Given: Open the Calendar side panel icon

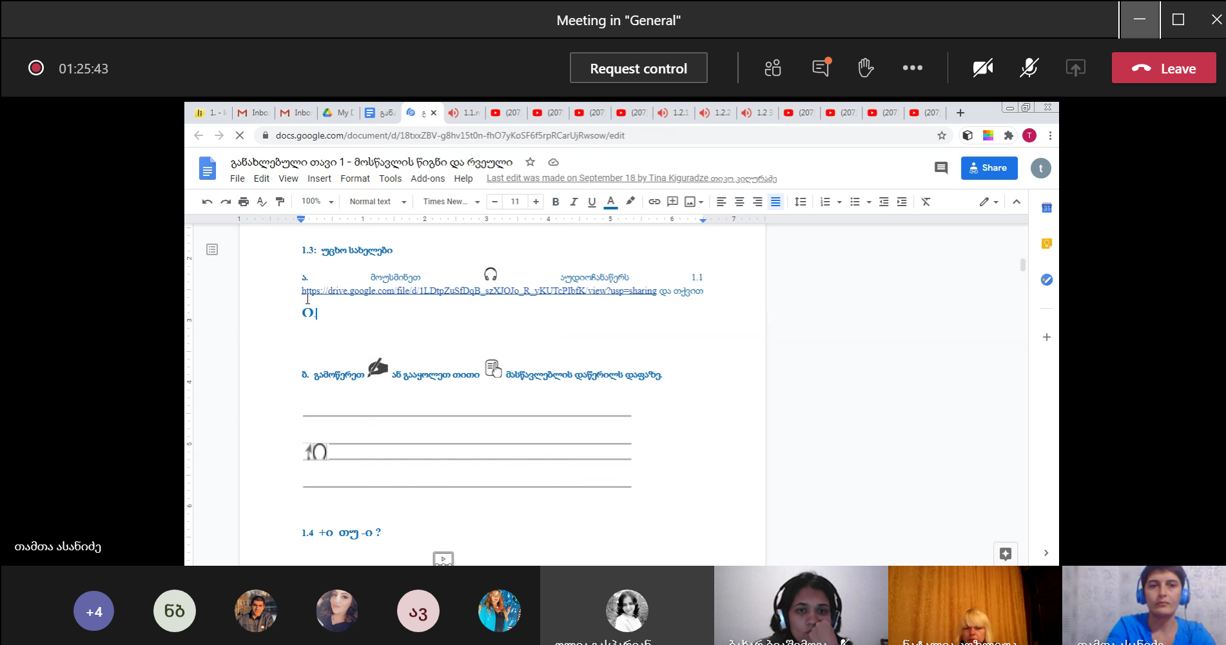Looking at the screenshot, I should point(1047,207).
